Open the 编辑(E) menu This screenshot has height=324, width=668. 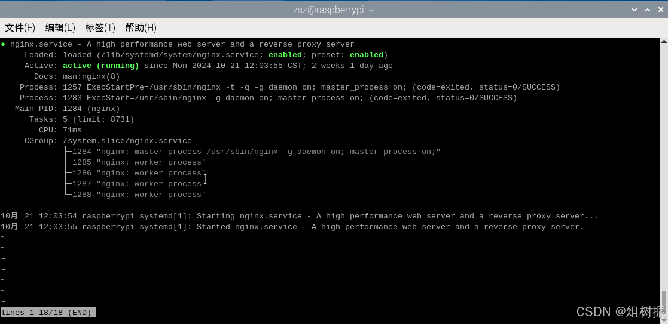[60, 27]
